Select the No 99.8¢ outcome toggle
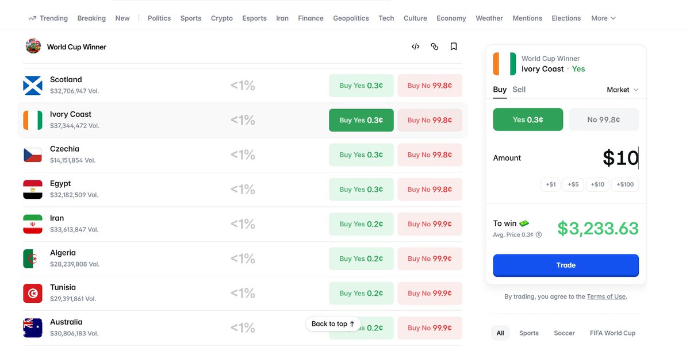The image size is (690, 347). tap(604, 119)
